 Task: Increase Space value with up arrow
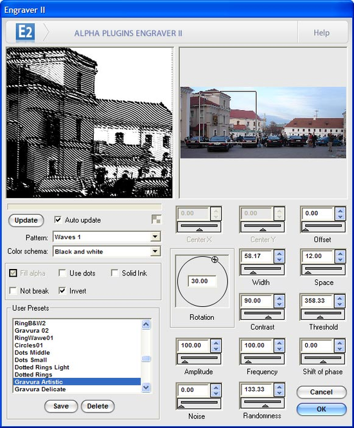(x=340, y=254)
